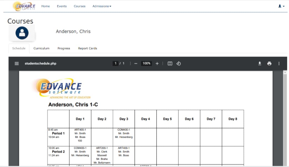The image size is (289, 167).
Task: Open the Events page
Action: tap(62, 6)
